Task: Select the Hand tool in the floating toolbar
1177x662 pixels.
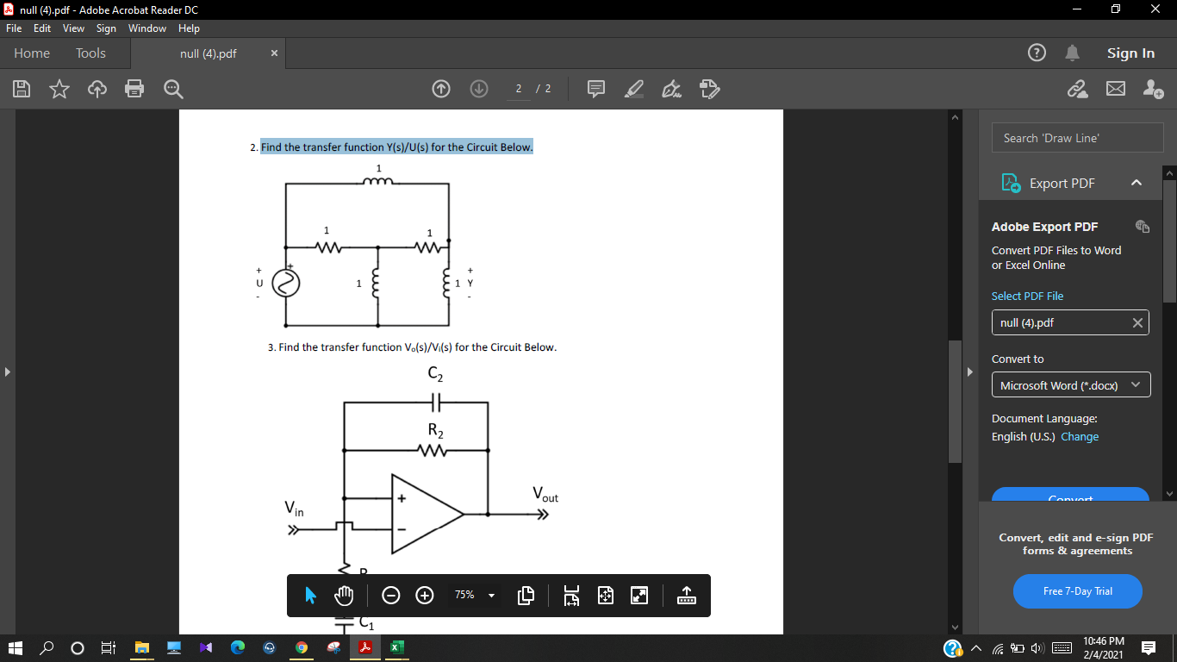Action: point(343,595)
